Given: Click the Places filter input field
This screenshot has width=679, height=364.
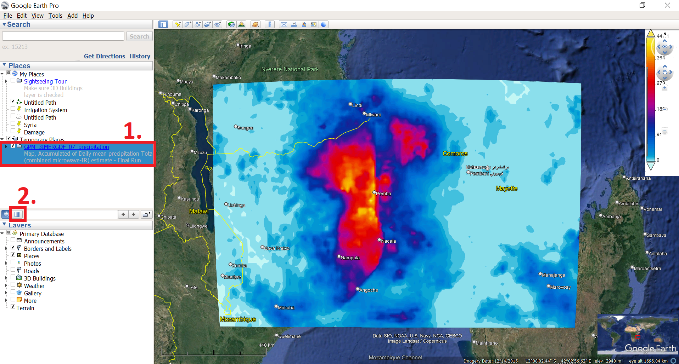Looking at the screenshot, I should click(72, 214).
